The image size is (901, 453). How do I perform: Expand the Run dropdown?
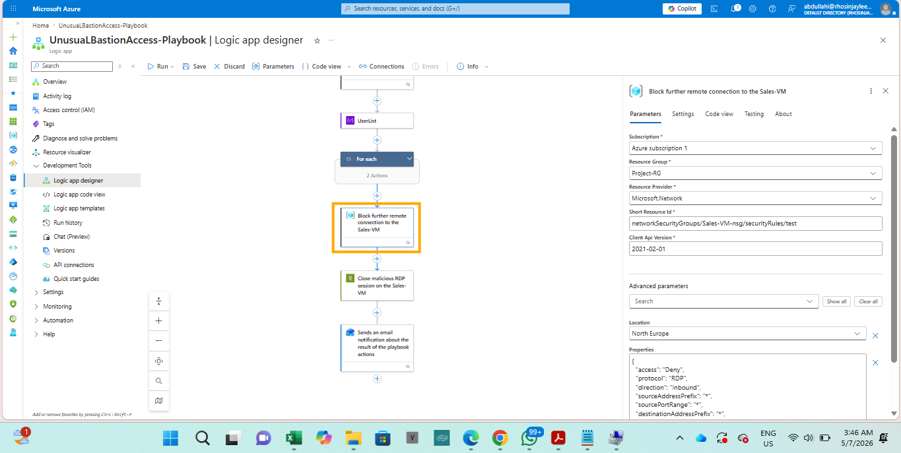point(174,67)
